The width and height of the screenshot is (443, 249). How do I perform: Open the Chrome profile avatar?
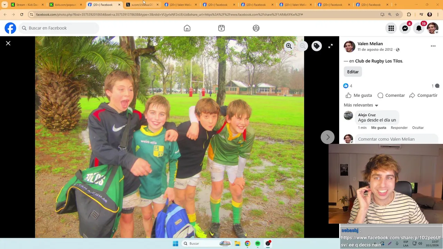coord(430,15)
